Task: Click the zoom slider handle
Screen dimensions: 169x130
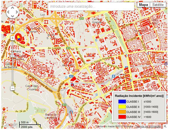Action: pos(13,56)
